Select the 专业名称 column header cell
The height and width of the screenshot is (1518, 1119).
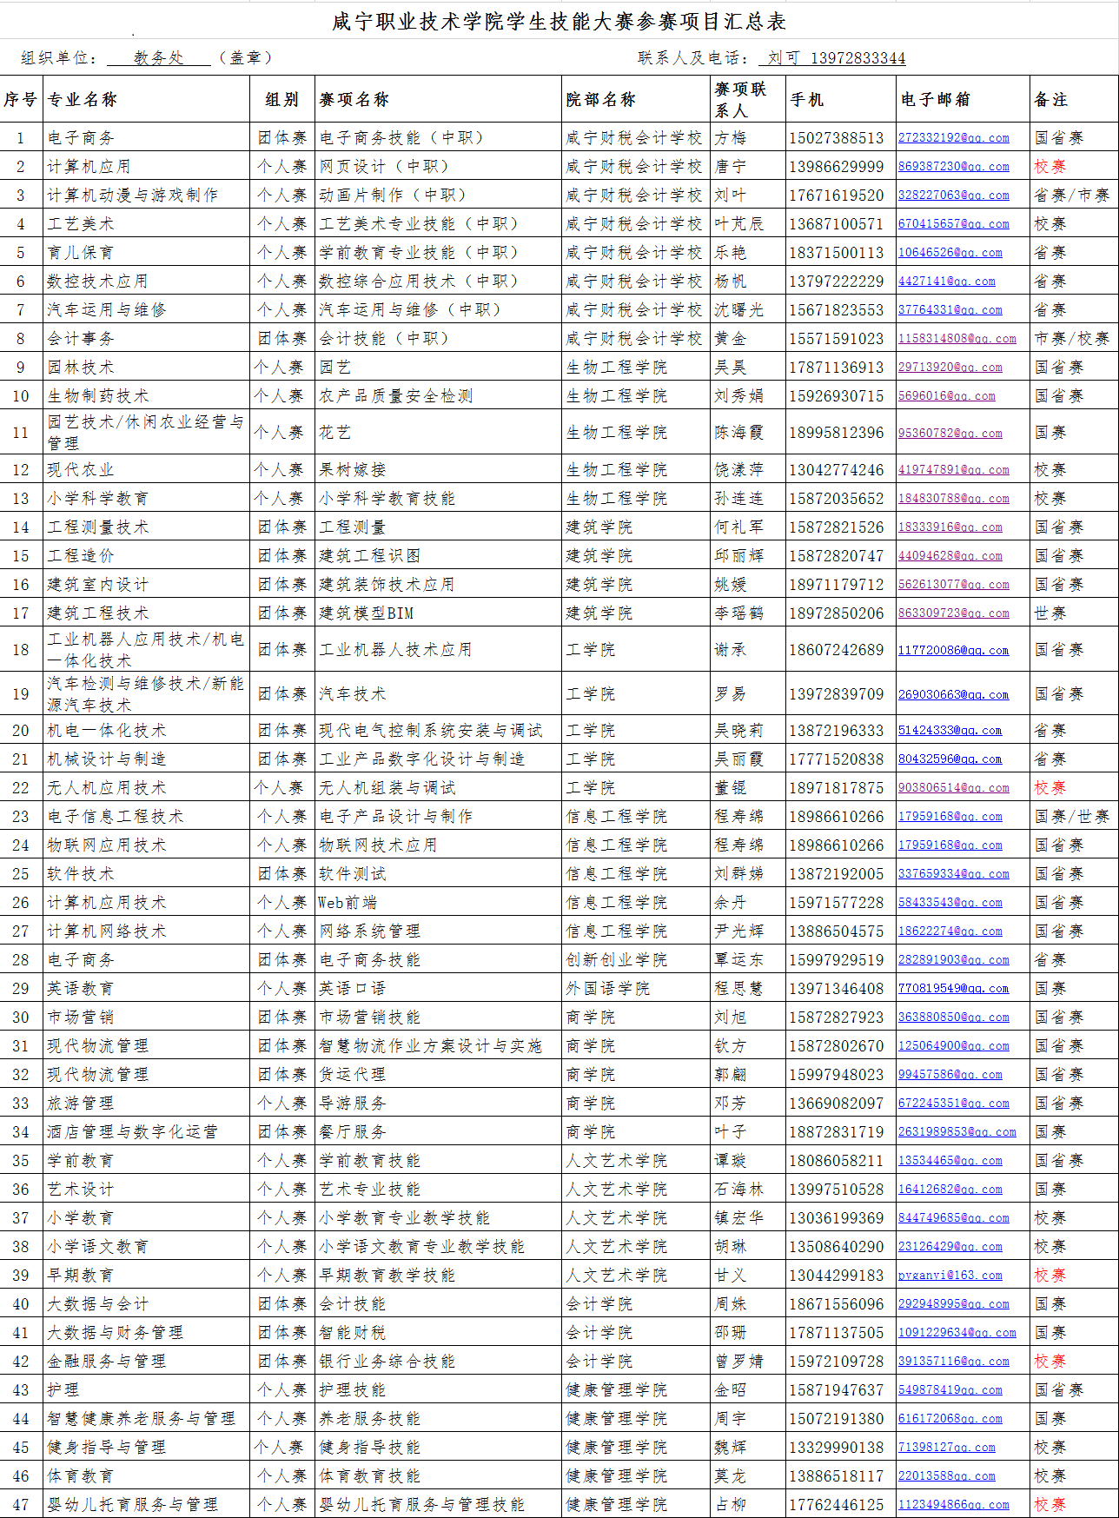click(x=83, y=100)
